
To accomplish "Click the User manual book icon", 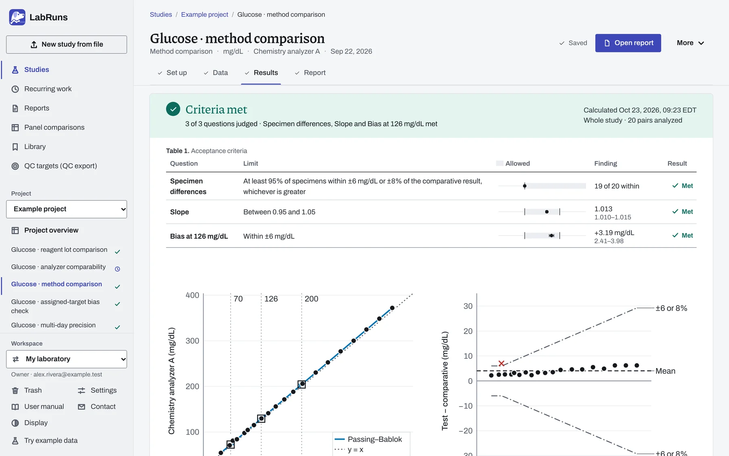I will 15,407.
